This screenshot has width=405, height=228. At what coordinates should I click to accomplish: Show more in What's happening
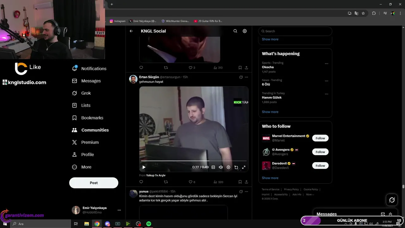tap(270, 112)
